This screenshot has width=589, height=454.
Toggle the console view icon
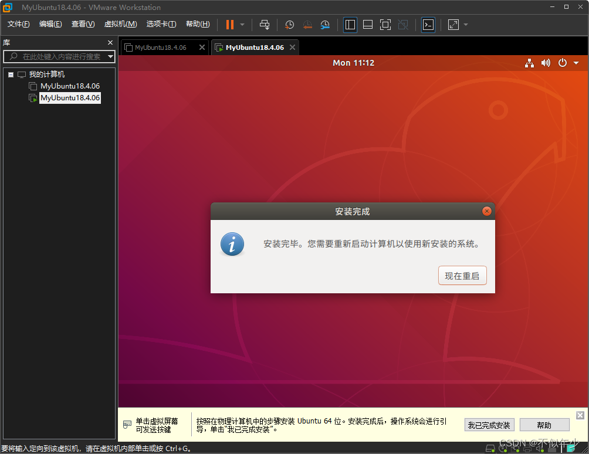pyautogui.click(x=428, y=25)
